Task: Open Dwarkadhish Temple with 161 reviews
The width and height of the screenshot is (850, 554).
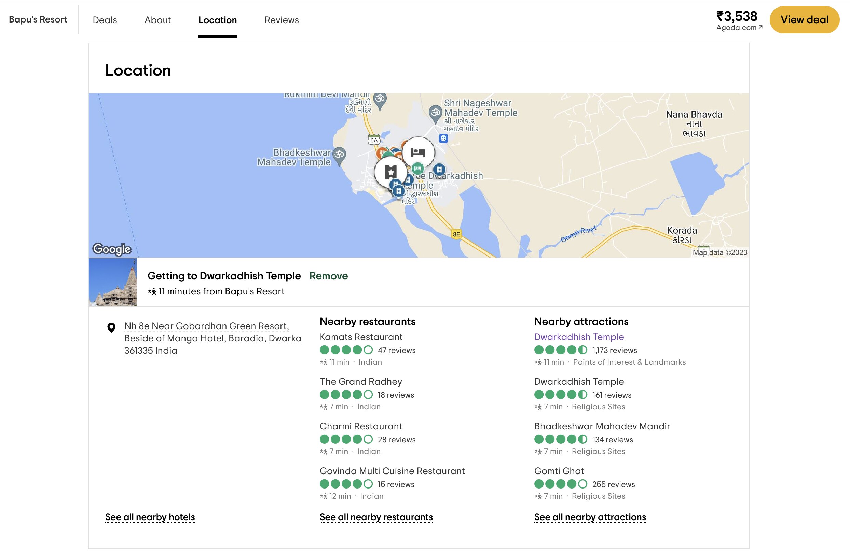Action: point(579,381)
